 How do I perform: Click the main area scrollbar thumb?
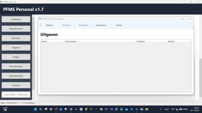point(200,78)
